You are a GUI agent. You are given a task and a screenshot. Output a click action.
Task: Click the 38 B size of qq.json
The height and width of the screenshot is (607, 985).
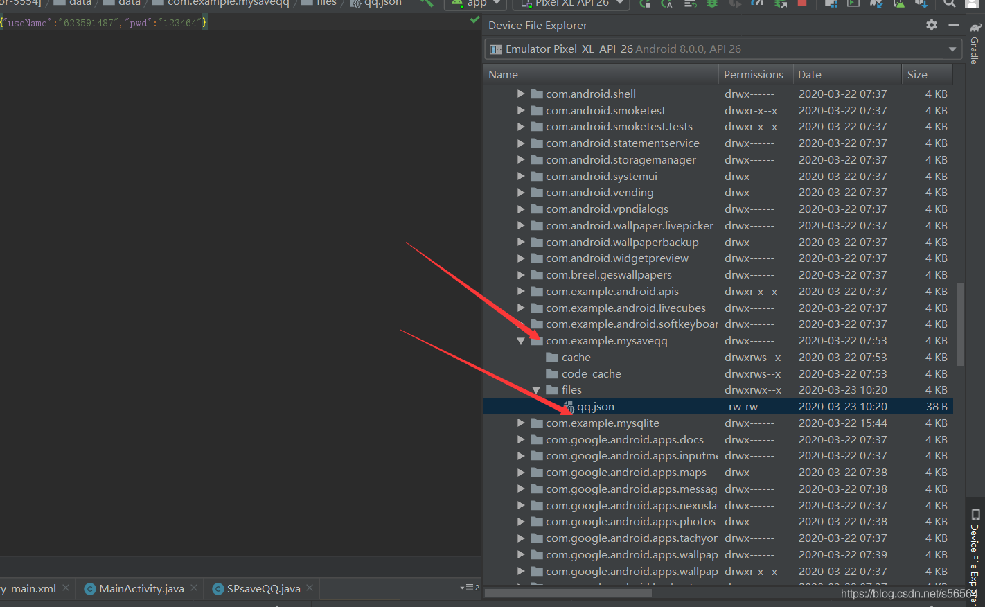pyautogui.click(x=937, y=407)
